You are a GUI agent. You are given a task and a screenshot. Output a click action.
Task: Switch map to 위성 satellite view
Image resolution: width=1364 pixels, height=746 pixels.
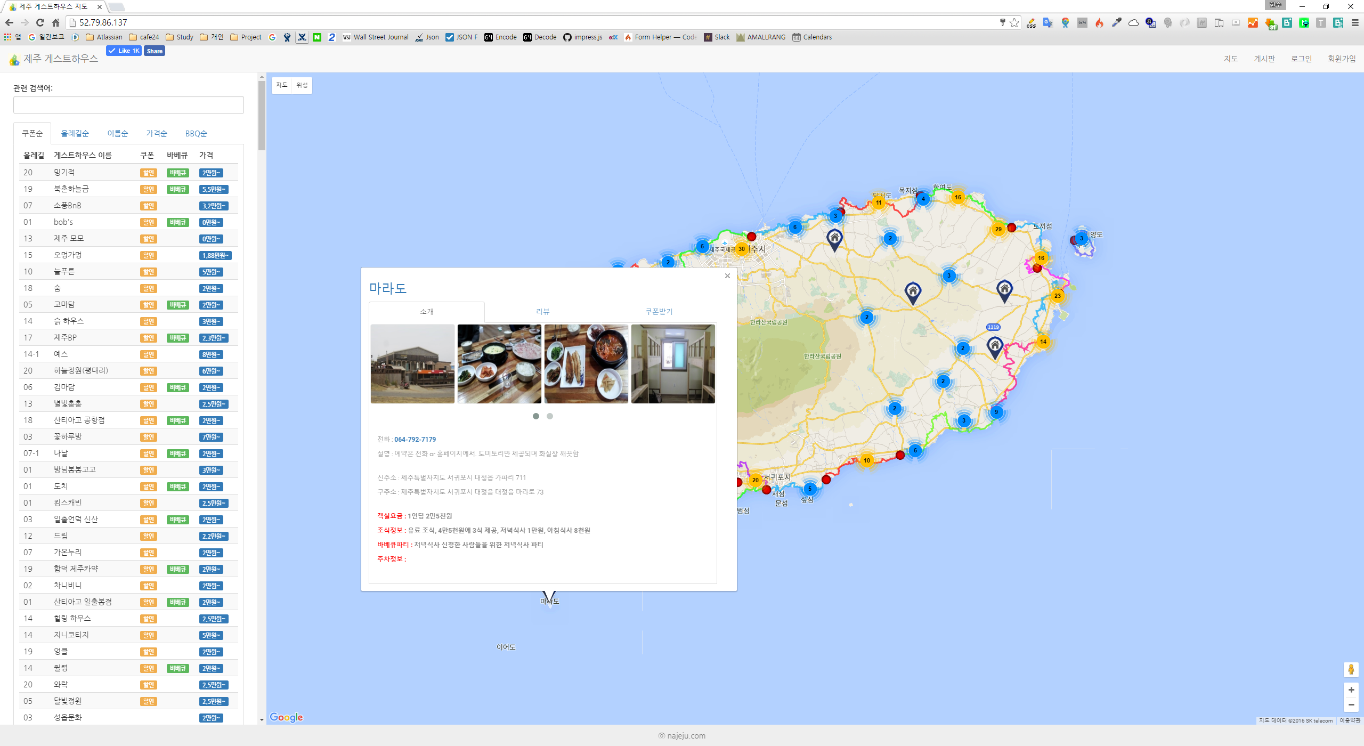tap(302, 85)
